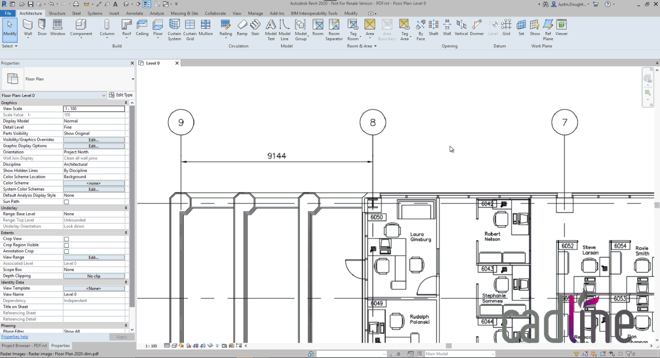Toggle the Crop View checkbox
Image resolution: width=660 pixels, height=358 pixels.
pos(67,239)
